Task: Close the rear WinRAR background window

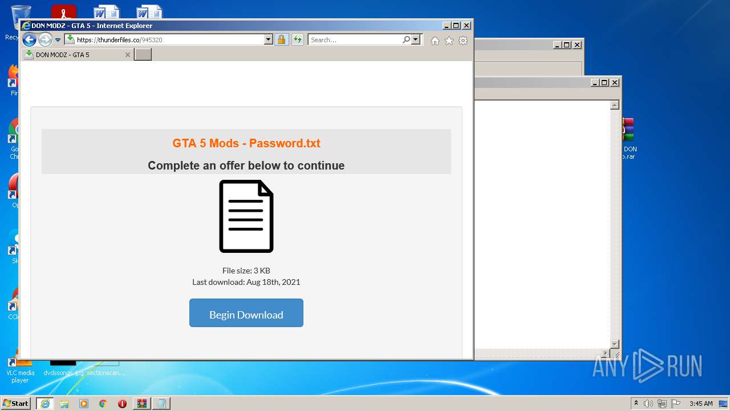Action: (577, 45)
